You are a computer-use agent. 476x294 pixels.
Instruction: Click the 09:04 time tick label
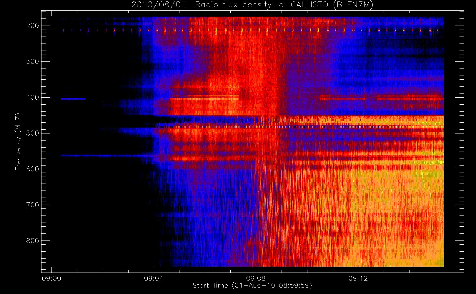(154, 278)
